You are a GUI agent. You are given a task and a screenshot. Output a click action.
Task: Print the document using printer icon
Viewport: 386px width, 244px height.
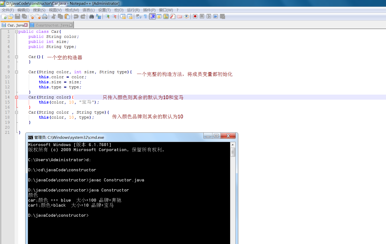45,16
